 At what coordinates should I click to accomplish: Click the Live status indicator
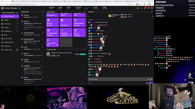point(76,54)
